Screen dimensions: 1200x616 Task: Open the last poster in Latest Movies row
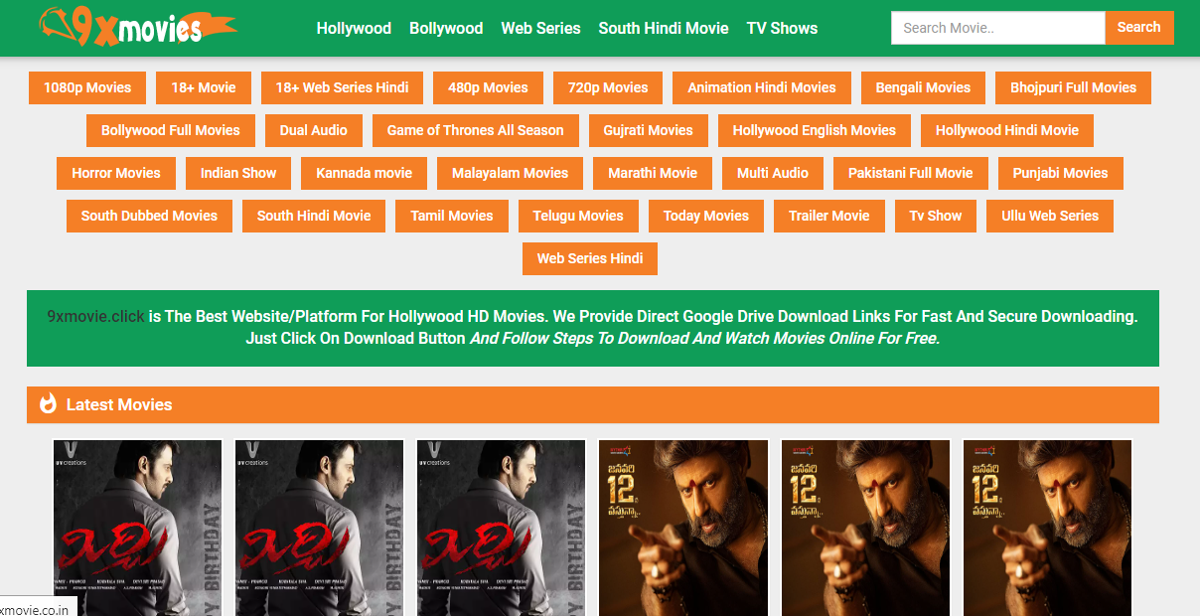[x=1047, y=527]
